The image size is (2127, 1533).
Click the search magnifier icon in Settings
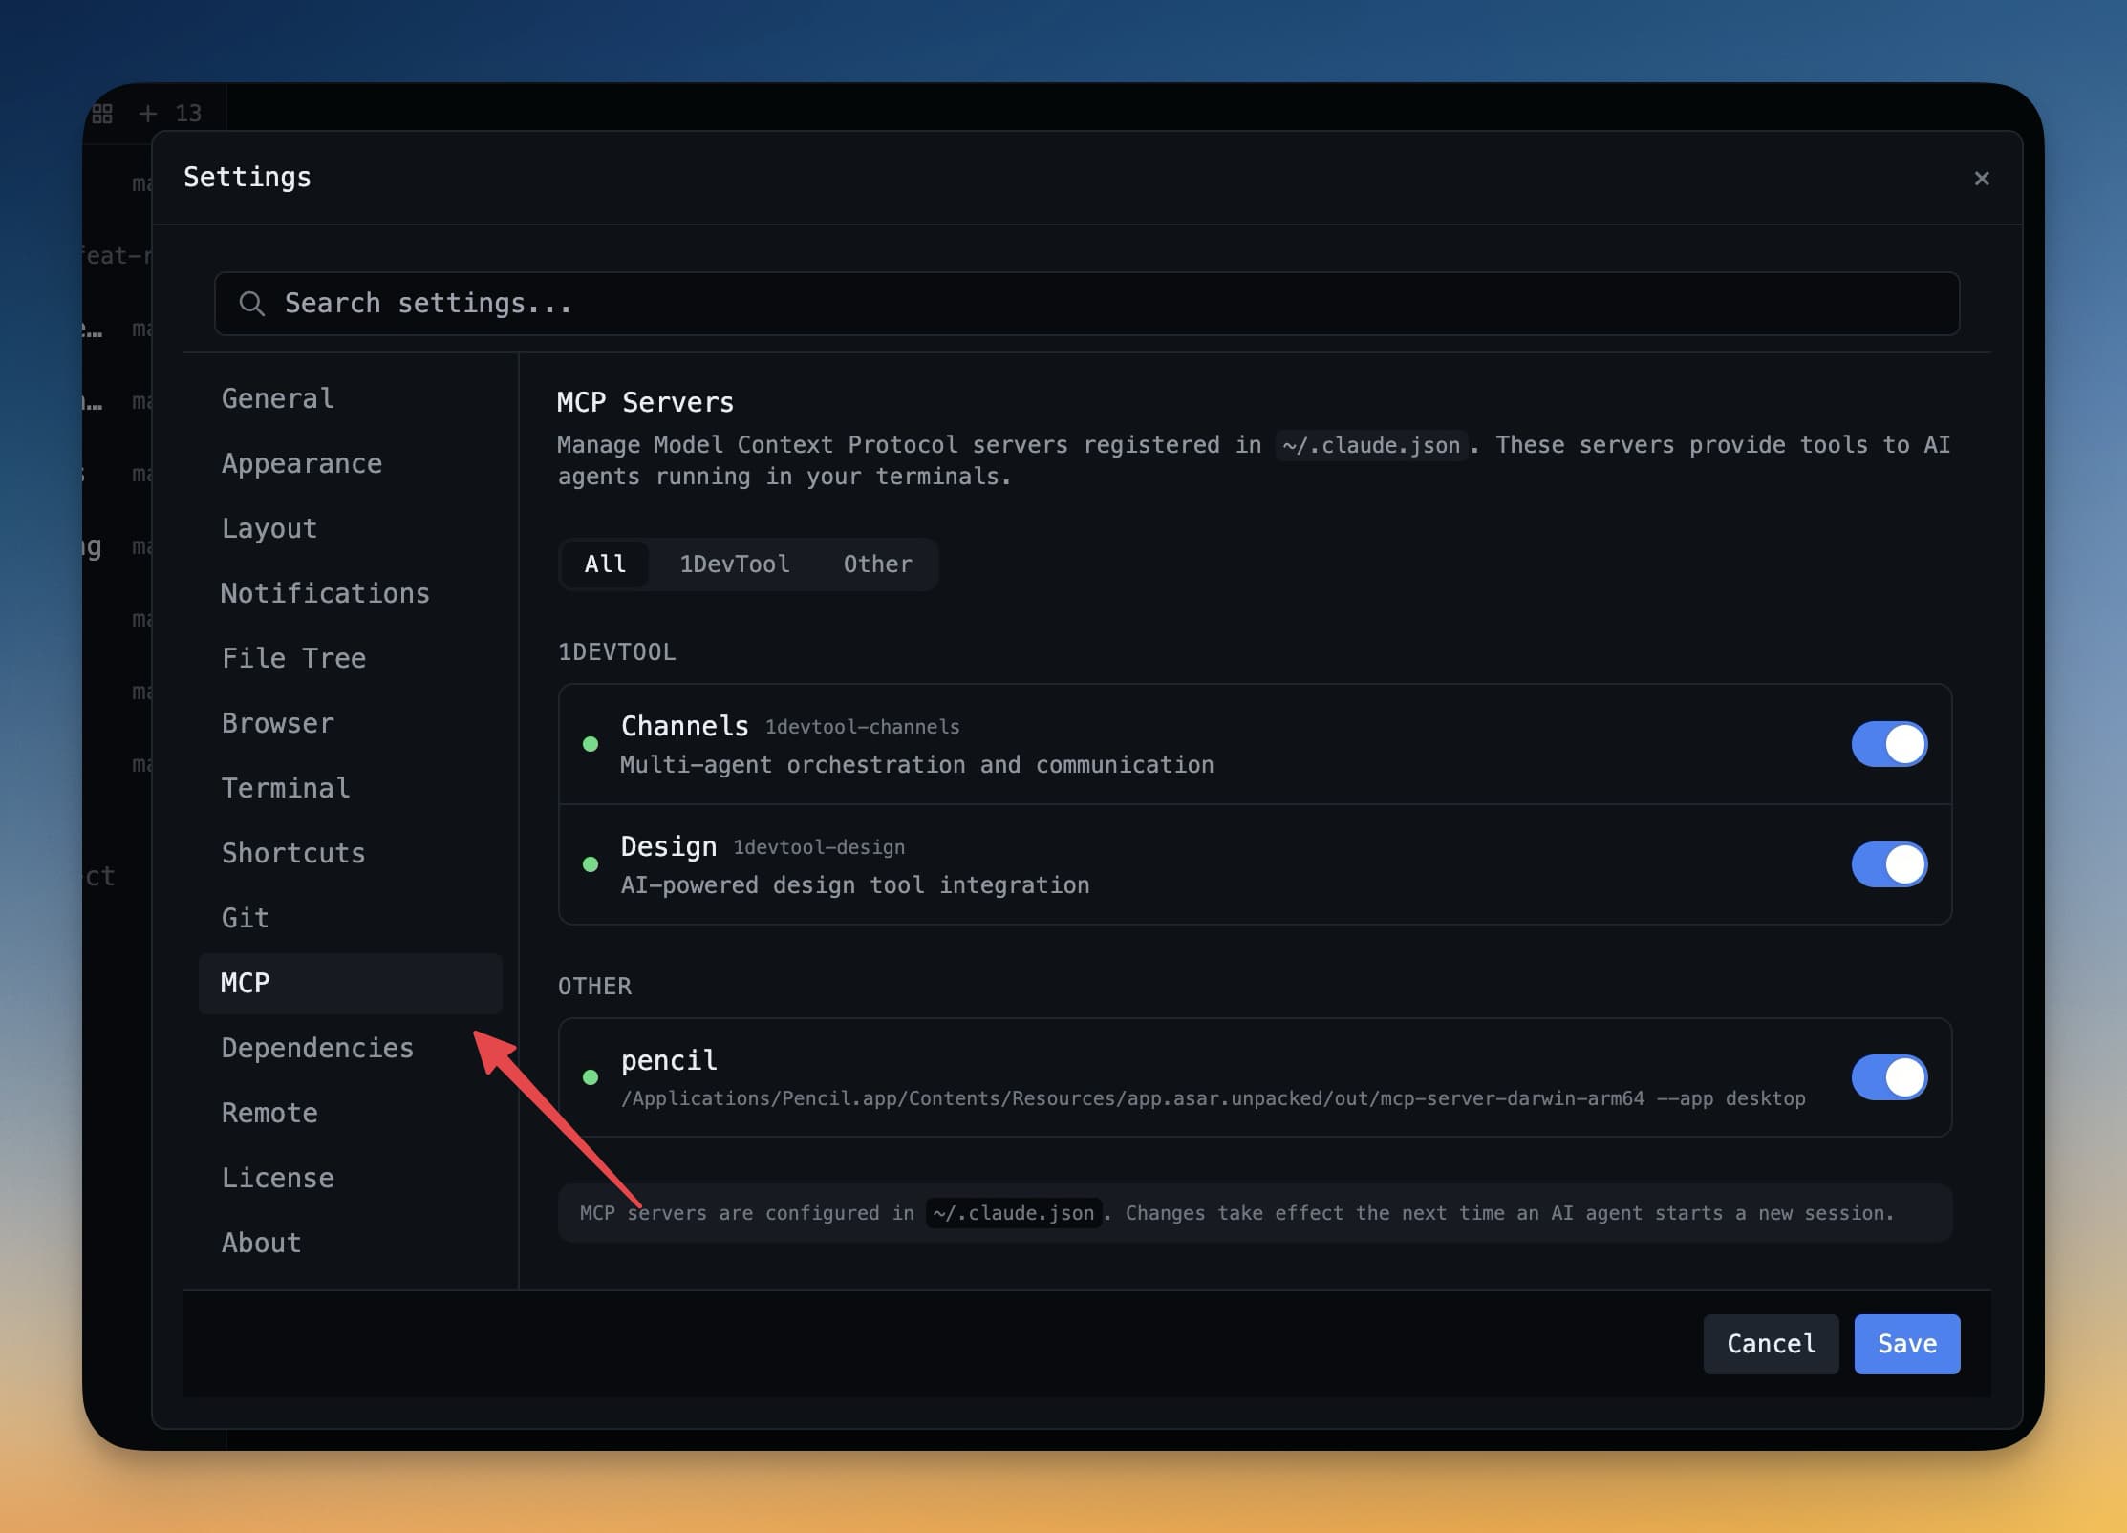tap(252, 304)
